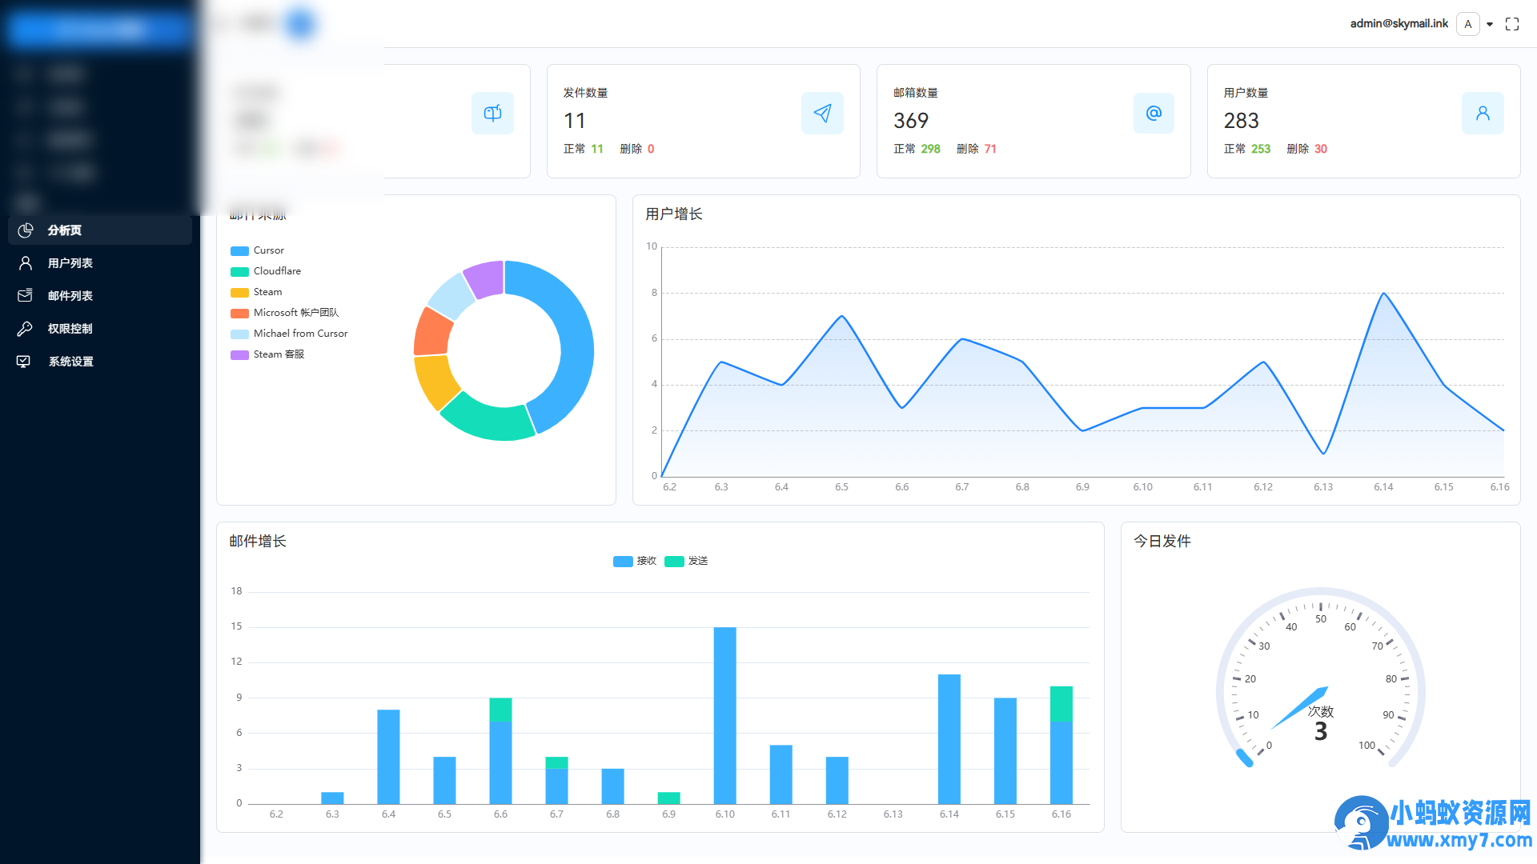Click the 邮件列表 envelope icon in sidebar
Image resolution: width=1537 pixels, height=864 pixels.
25,295
